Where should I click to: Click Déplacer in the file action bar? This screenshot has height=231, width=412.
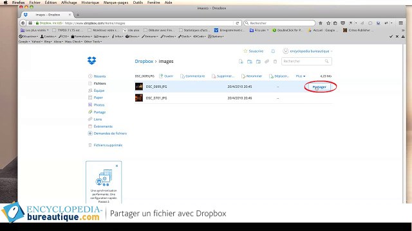[x=279, y=76]
